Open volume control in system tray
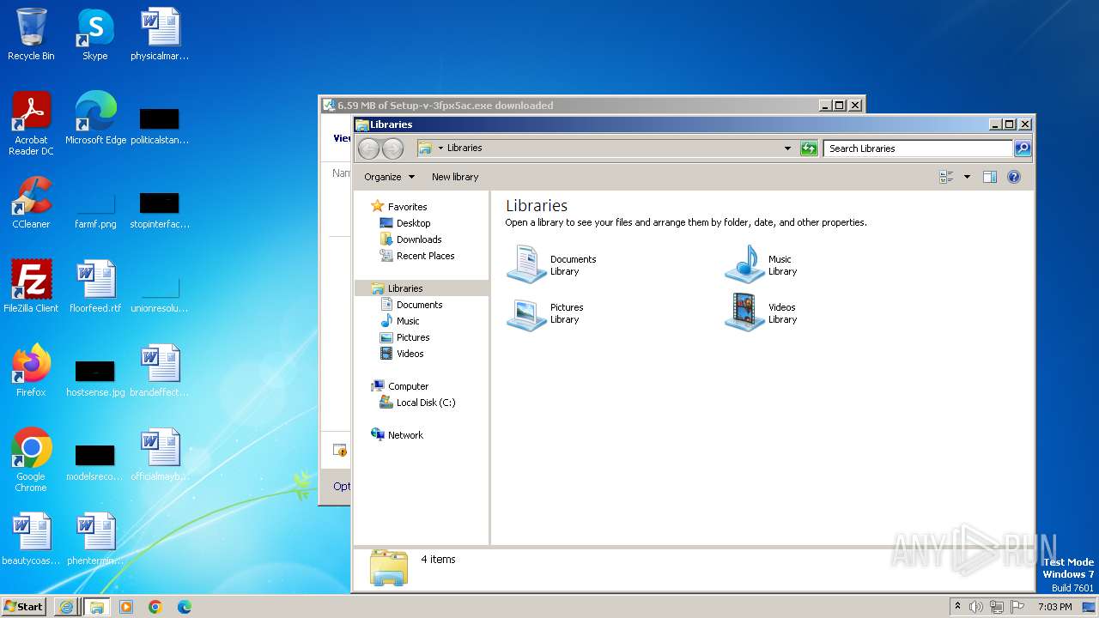This screenshot has height=618, width=1099. pos(976,607)
